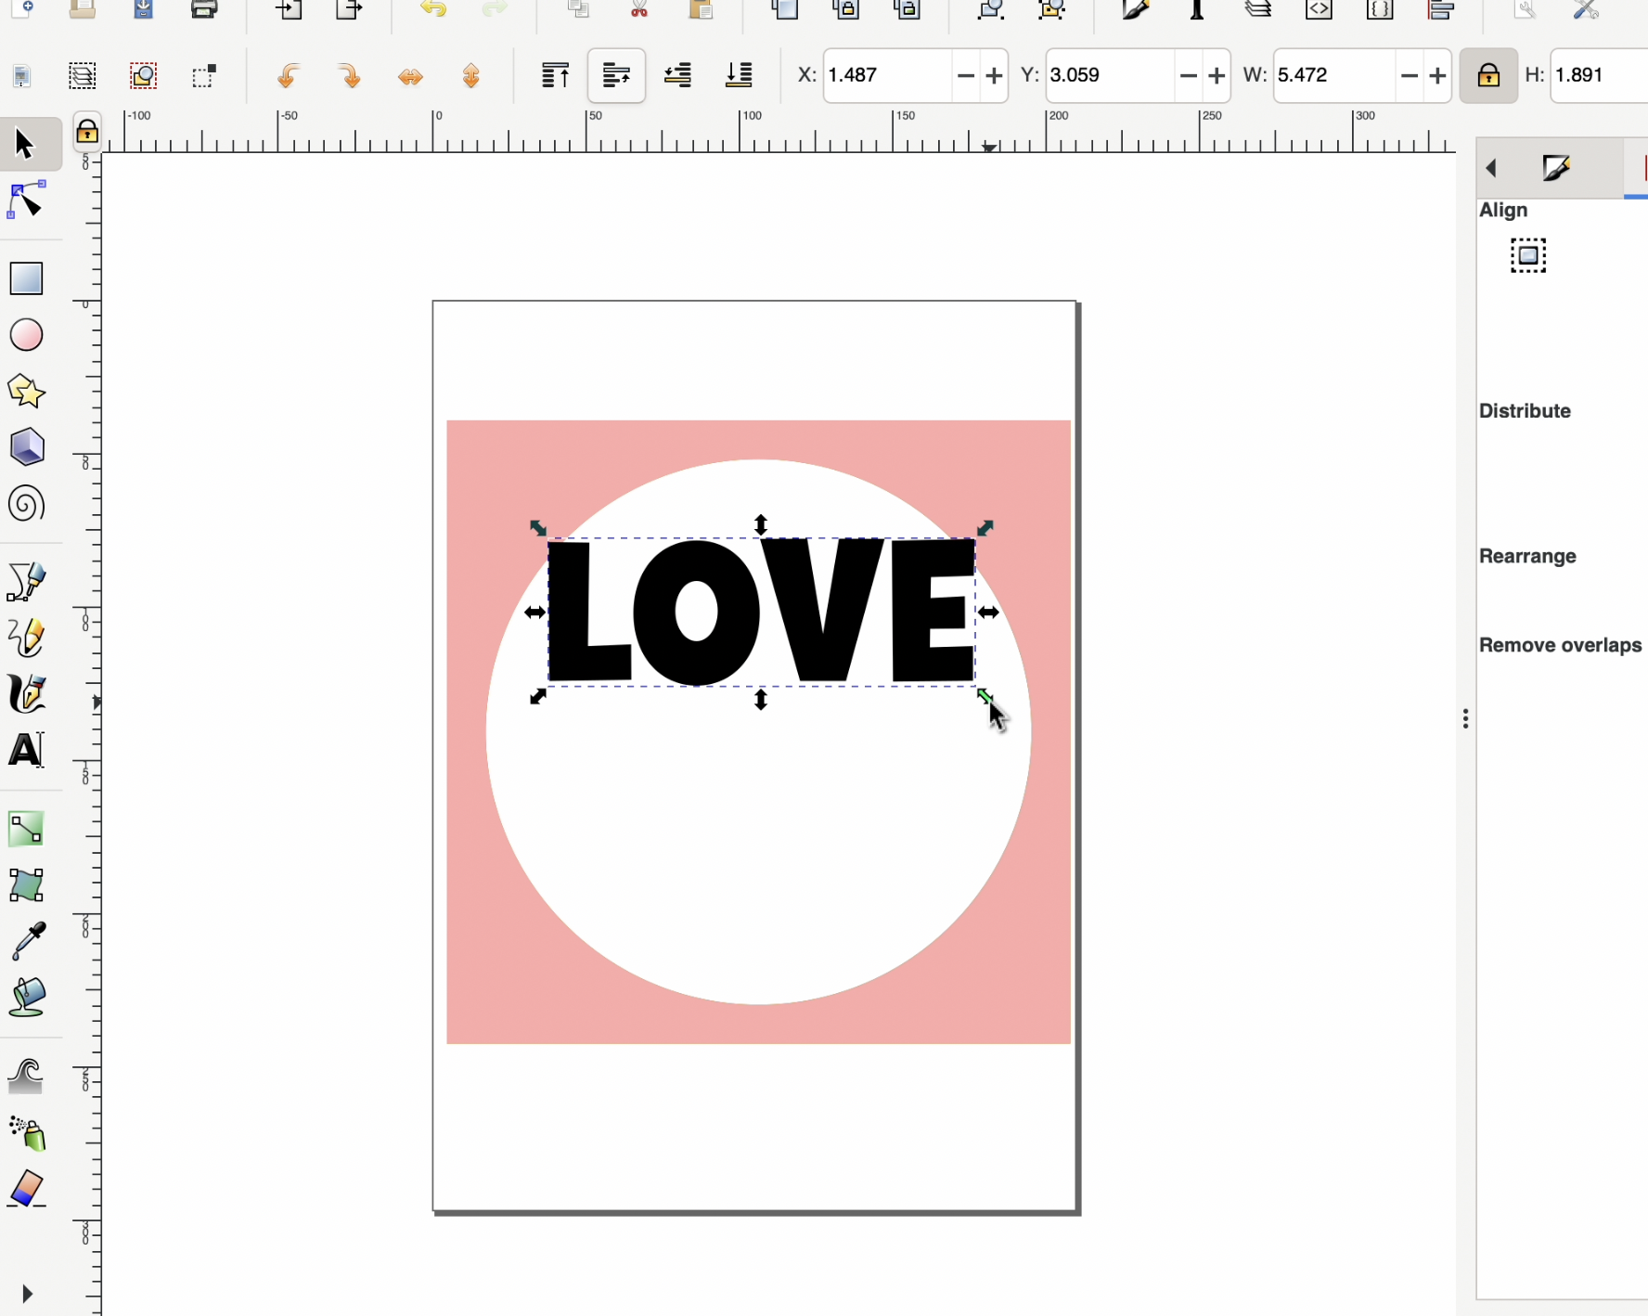Select the Node editing tool
The height and width of the screenshot is (1316, 1648).
(x=26, y=201)
